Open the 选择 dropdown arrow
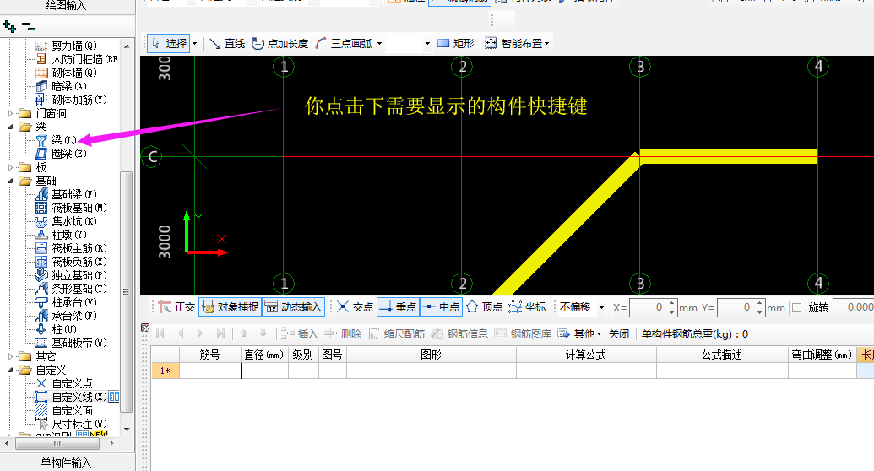Viewport: 874px width, 471px height. tap(194, 44)
